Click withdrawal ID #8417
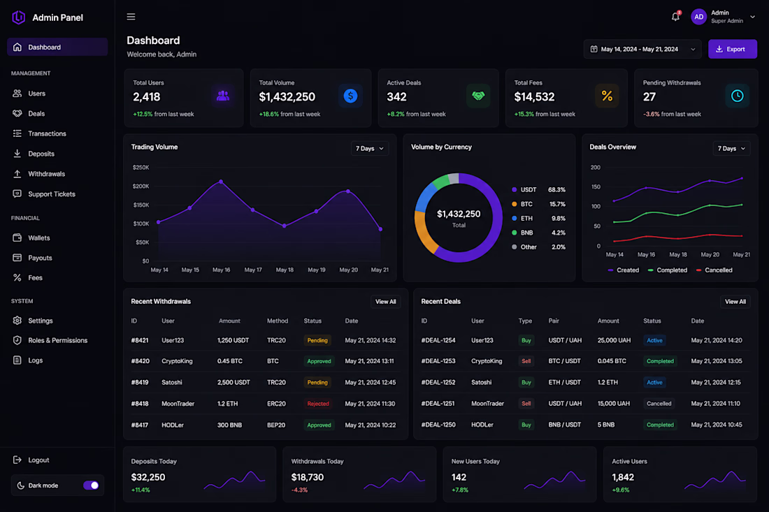The image size is (769, 512). (x=140, y=425)
